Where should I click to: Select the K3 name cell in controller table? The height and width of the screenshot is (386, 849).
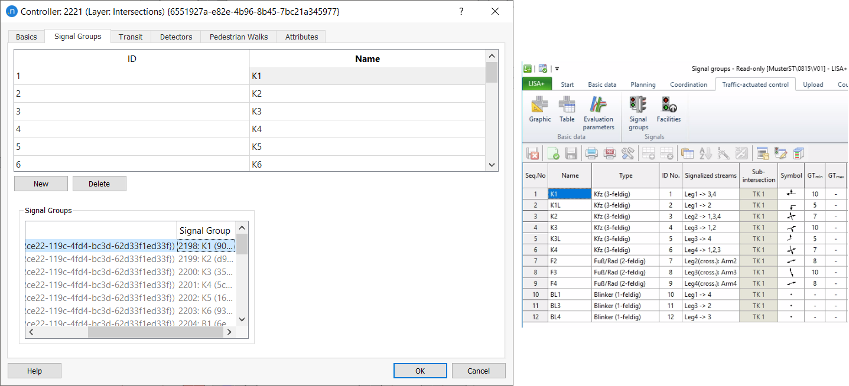[x=367, y=112]
